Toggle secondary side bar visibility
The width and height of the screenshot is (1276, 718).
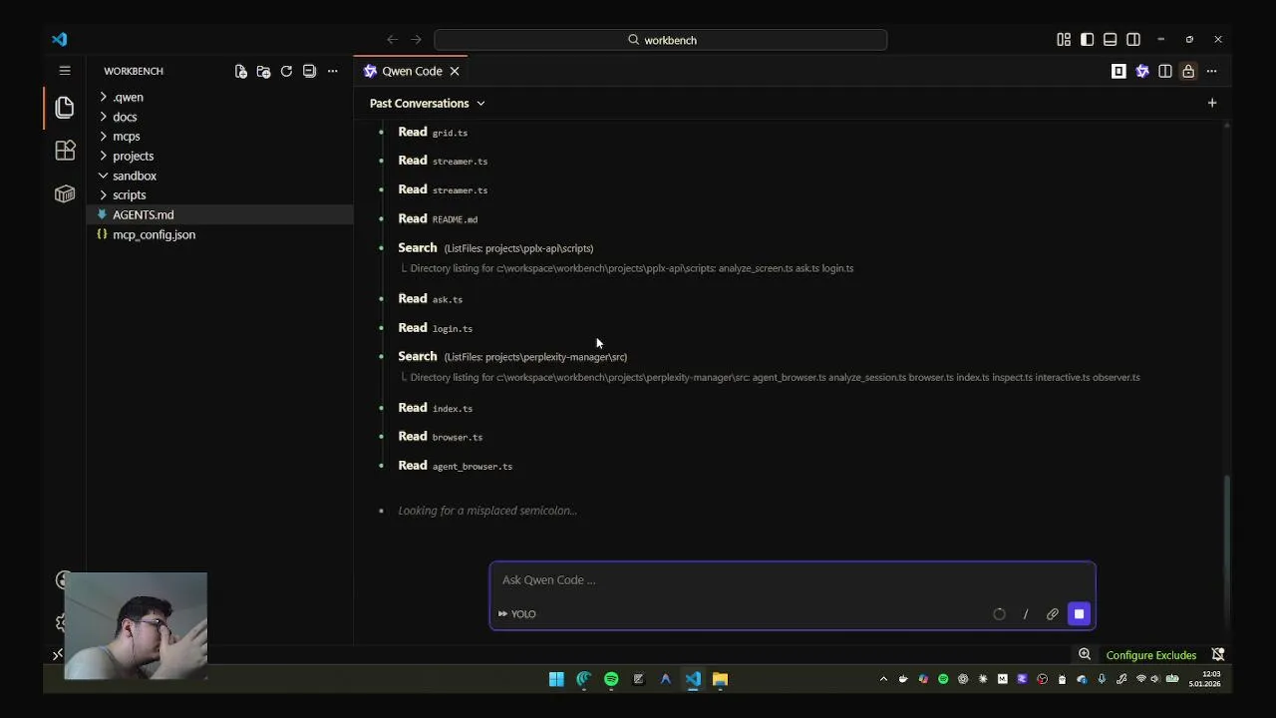pyautogui.click(x=1133, y=40)
